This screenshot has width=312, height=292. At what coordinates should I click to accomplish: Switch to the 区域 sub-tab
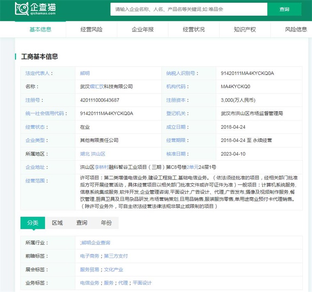click(57, 223)
